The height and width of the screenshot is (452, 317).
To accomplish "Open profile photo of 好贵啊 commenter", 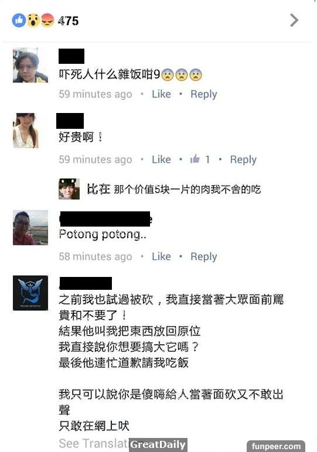I will (x=26, y=131).
